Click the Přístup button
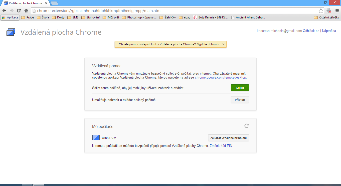 tap(240, 99)
